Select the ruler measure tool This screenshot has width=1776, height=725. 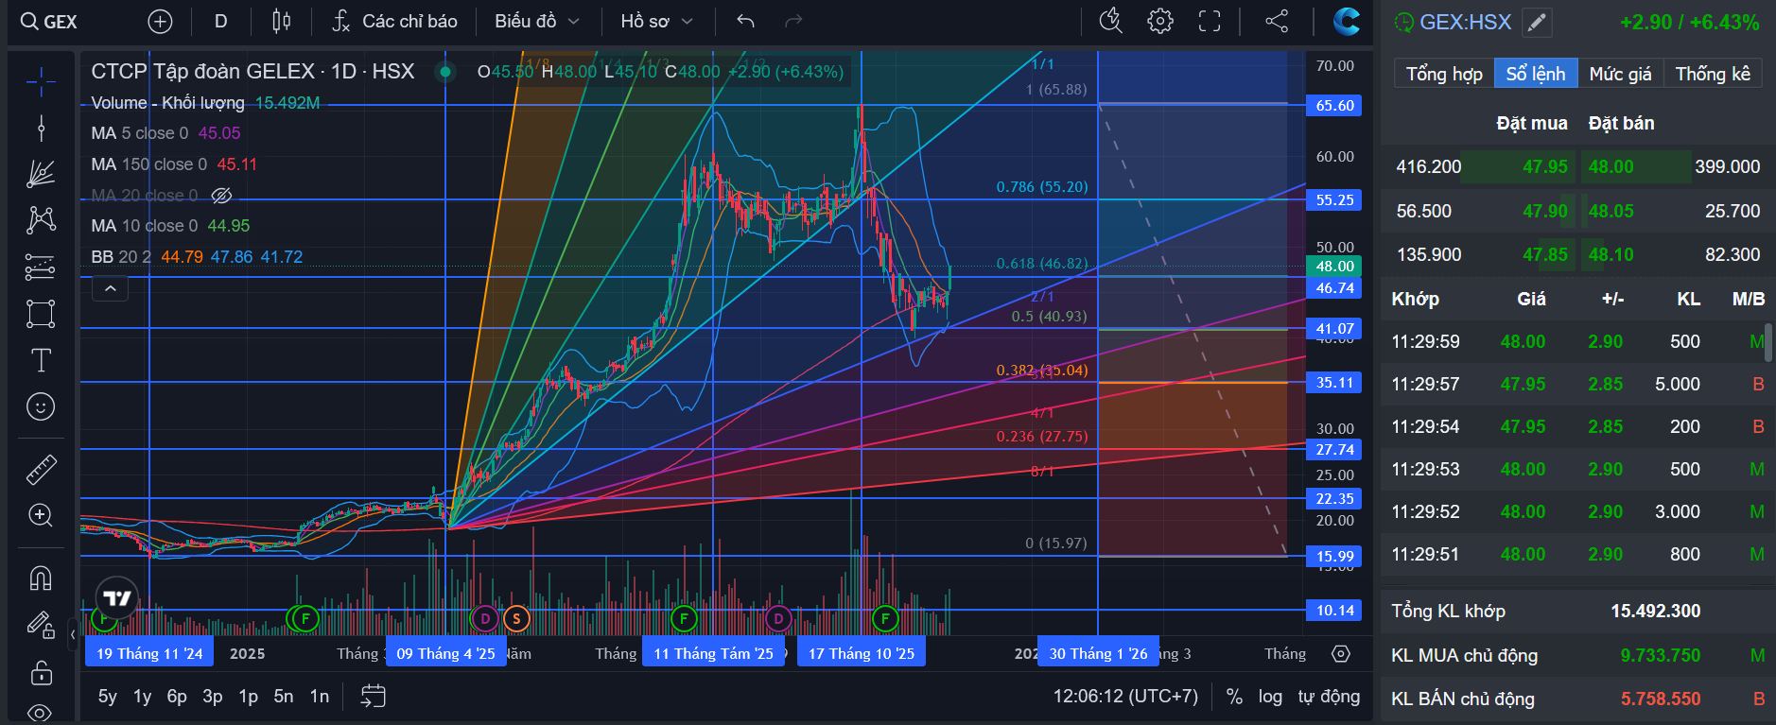[41, 469]
